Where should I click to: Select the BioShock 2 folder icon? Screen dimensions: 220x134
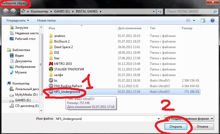coord(51,41)
